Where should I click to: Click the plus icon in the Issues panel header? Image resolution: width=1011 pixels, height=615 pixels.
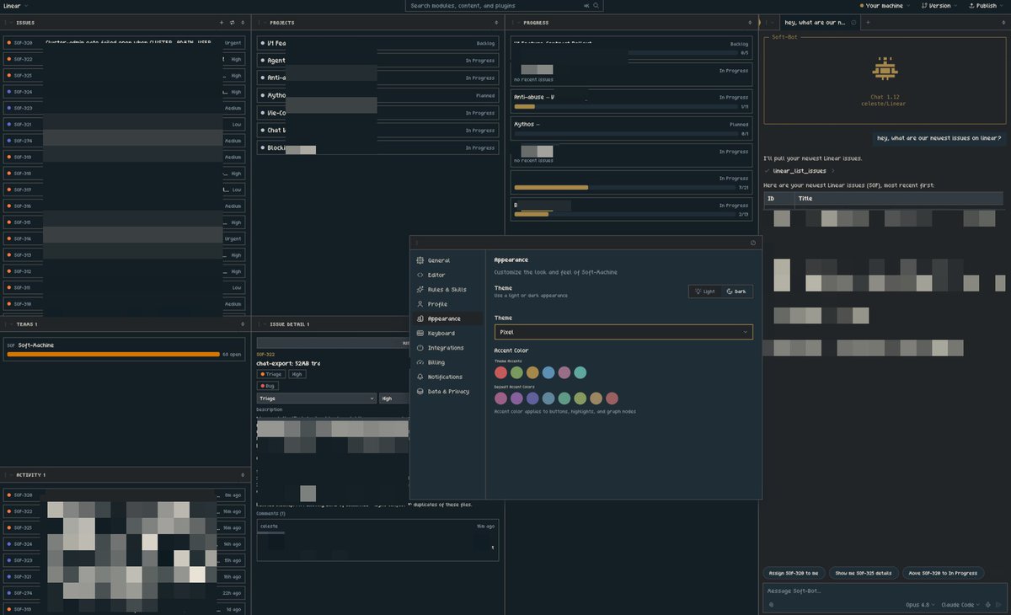coord(222,23)
